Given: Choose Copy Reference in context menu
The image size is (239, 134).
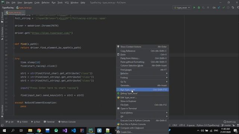Looking at the screenshot, I should click(x=142, y=51).
